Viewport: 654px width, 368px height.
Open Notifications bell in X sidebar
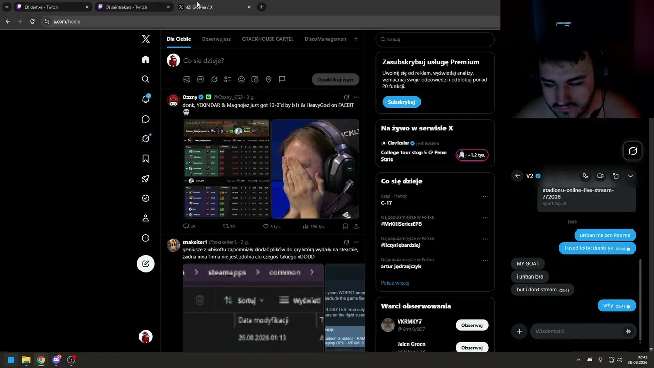coord(146,99)
